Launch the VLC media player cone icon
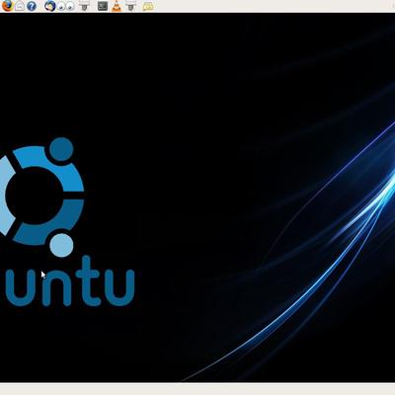The height and width of the screenshot is (395, 395). tap(116, 6)
